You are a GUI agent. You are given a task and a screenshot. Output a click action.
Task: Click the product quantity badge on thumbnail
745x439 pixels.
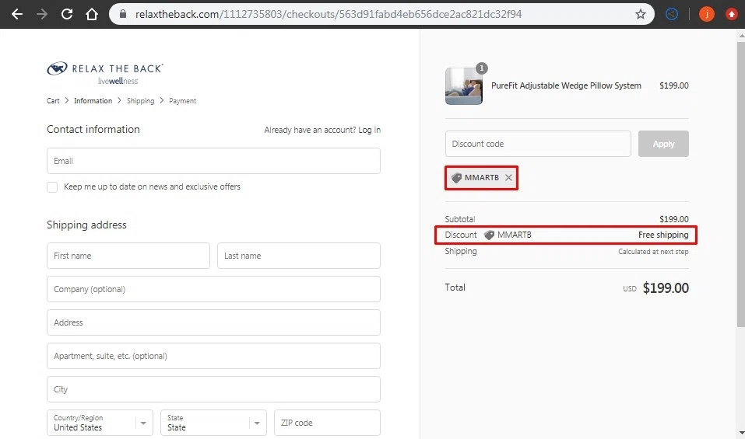(481, 68)
